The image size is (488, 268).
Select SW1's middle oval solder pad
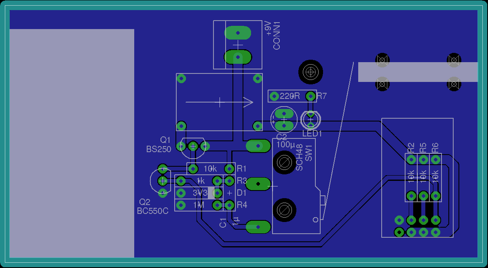click(x=258, y=184)
